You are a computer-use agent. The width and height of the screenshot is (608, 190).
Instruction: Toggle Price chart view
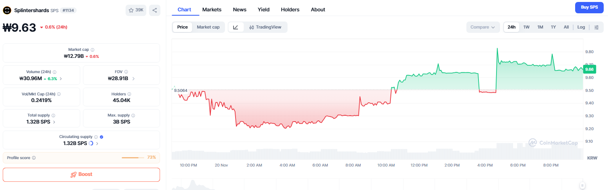pyautogui.click(x=182, y=27)
